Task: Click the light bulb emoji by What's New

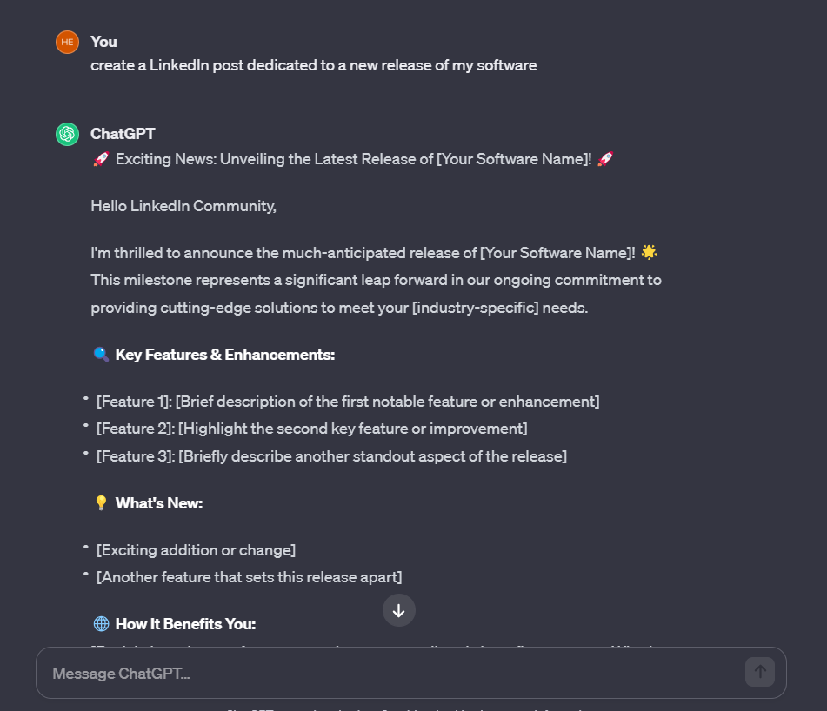Action: [x=101, y=502]
